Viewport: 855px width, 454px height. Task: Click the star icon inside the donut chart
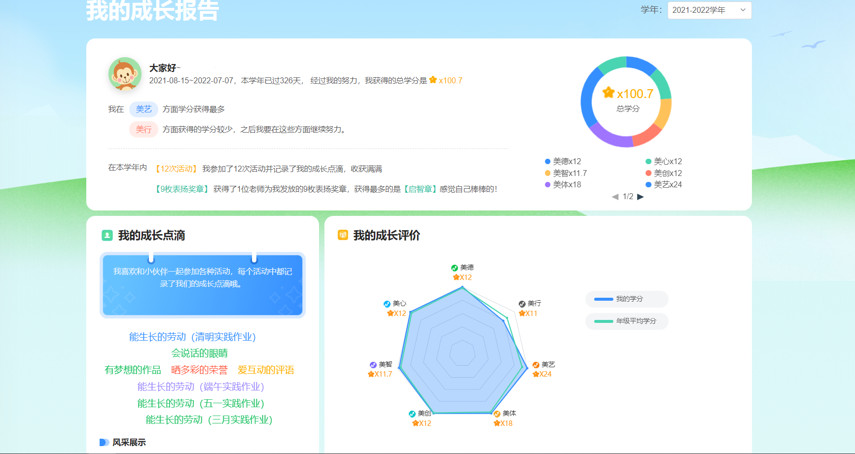608,93
